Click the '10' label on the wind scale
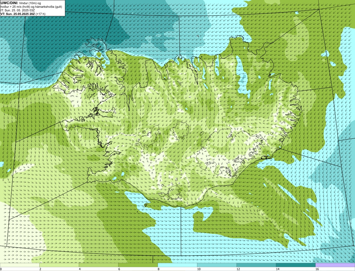Viewport: 355px width, 271px height. point(199,269)
